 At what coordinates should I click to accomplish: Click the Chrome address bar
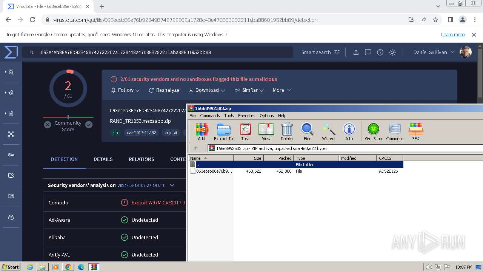click(x=223, y=20)
